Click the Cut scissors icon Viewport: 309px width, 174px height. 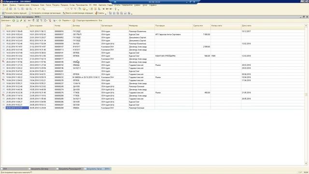(15, 9)
